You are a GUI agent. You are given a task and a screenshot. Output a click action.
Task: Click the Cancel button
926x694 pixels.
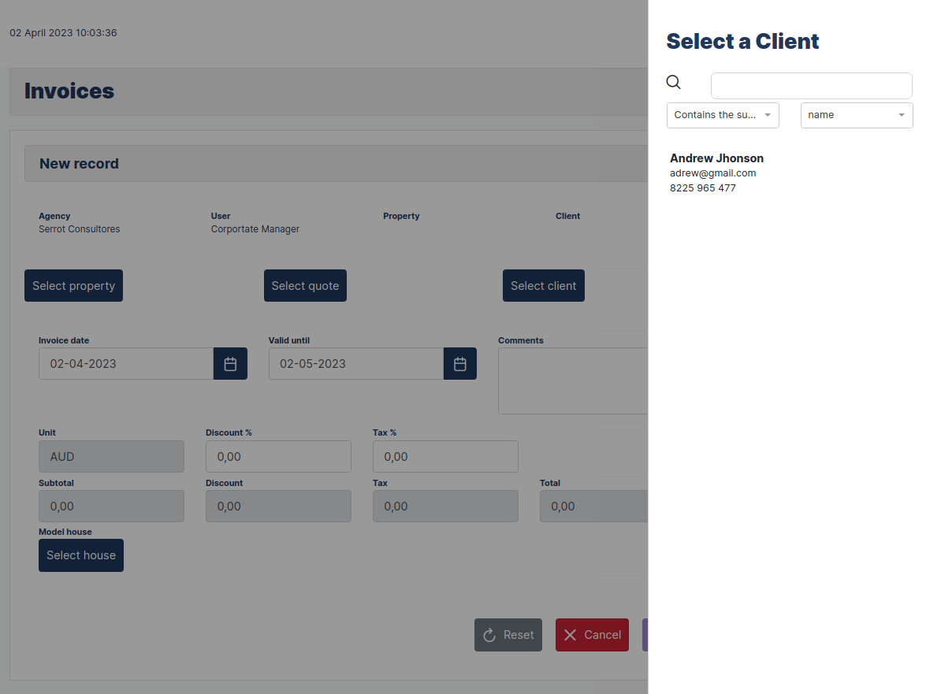(592, 635)
